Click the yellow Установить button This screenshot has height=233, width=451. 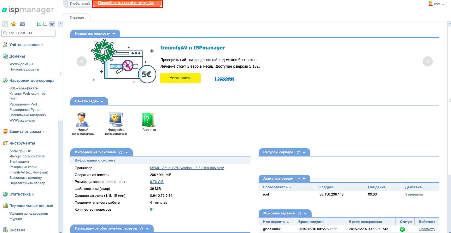(180, 78)
